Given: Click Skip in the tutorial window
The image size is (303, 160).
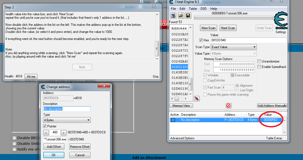Looking at the screenshot, I should click(155, 77).
